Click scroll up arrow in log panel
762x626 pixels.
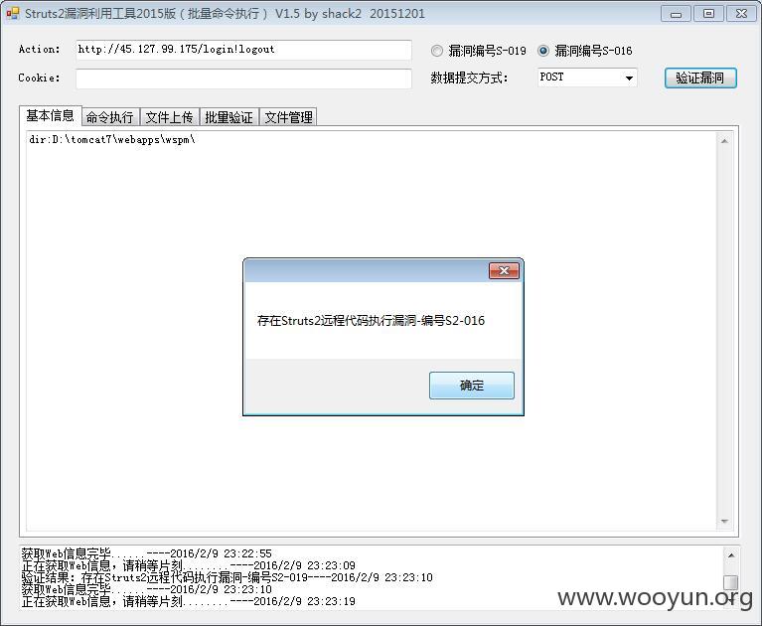730,555
